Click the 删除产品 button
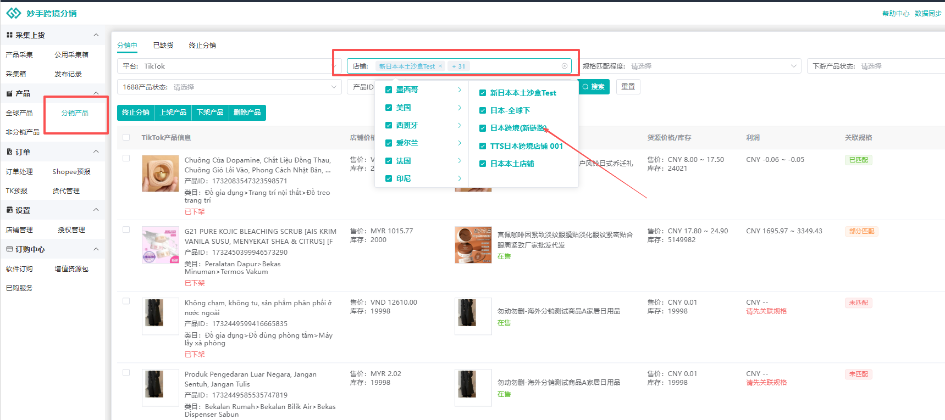The image size is (945, 420). point(247,113)
